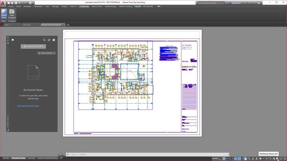Switch to the Revision Clouds layout tab
This screenshot has height=161, width=287.
point(18,158)
